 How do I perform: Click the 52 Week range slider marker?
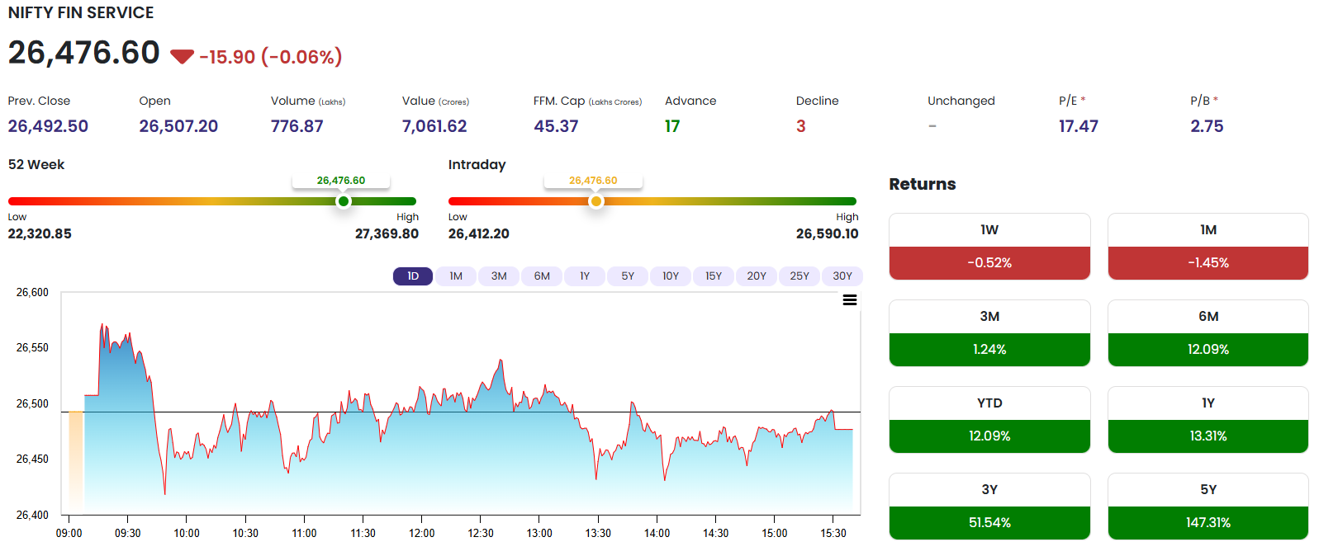coord(344,201)
